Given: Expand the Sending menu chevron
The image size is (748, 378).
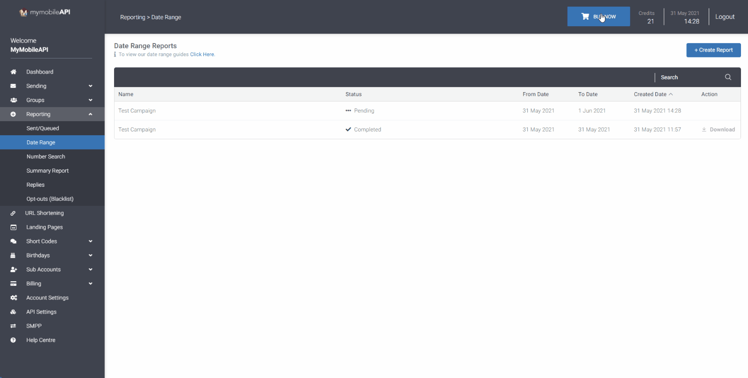Looking at the screenshot, I should (x=90, y=86).
